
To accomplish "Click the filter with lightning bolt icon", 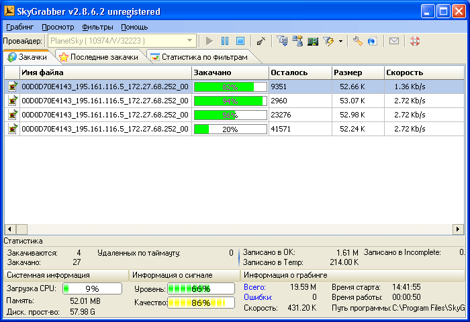I will tap(328, 41).
